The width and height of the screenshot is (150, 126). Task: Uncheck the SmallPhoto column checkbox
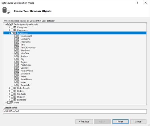[x=15, y=79]
